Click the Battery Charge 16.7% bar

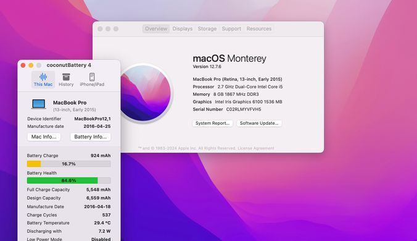coord(68,164)
